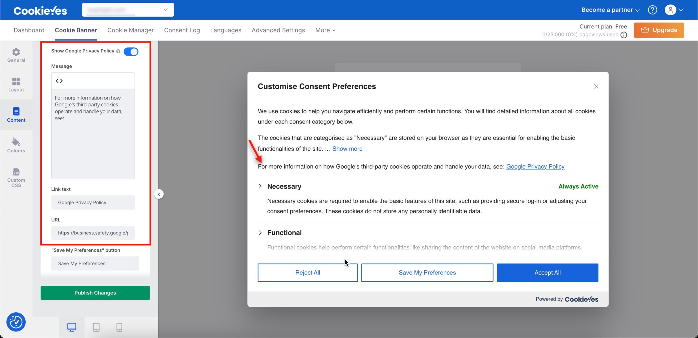Select the desktop preview mode

pyautogui.click(x=71, y=327)
